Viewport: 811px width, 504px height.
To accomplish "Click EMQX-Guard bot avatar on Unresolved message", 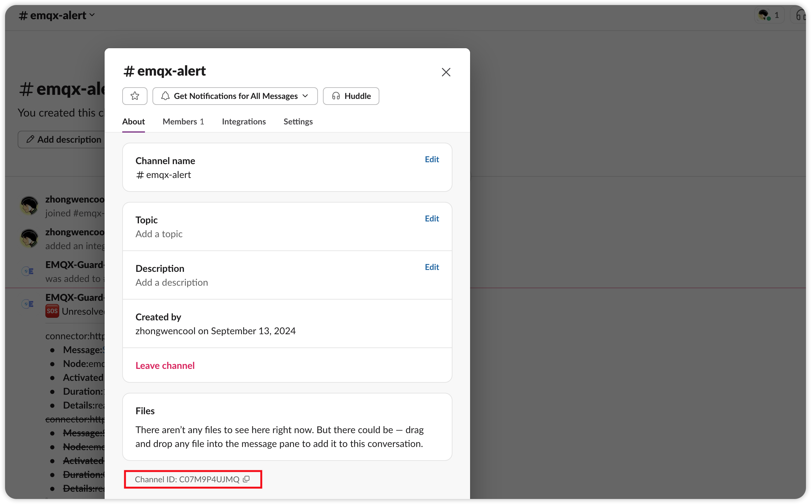I will click(x=28, y=304).
